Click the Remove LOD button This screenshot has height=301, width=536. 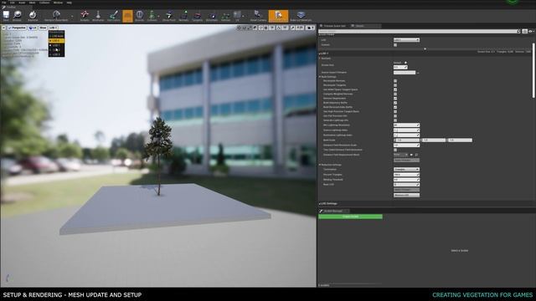[x=406, y=195]
